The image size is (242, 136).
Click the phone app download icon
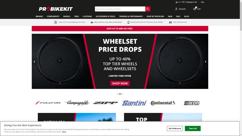point(128,22)
